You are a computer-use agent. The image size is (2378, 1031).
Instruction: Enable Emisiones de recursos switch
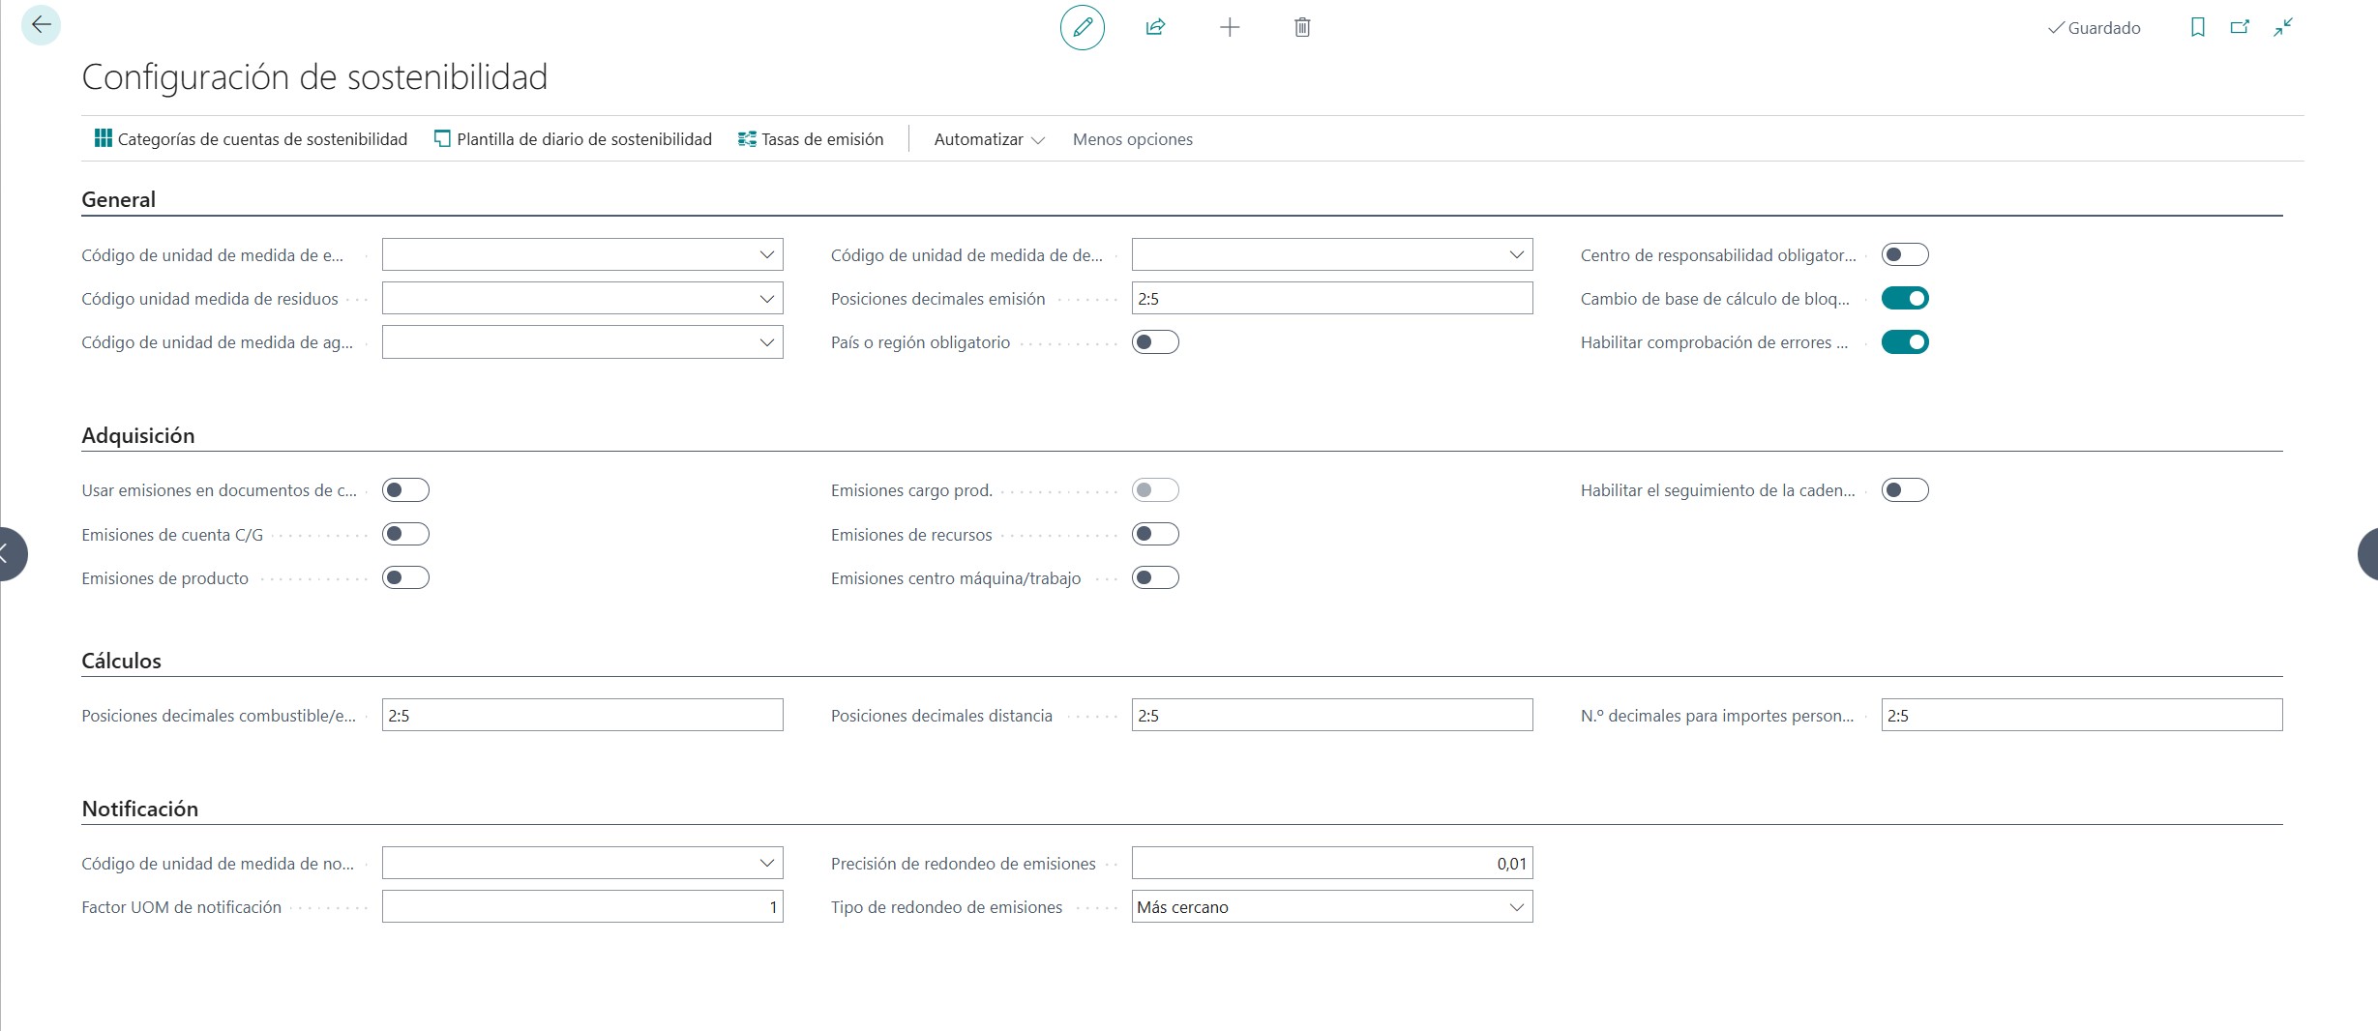(x=1155, y=534)
